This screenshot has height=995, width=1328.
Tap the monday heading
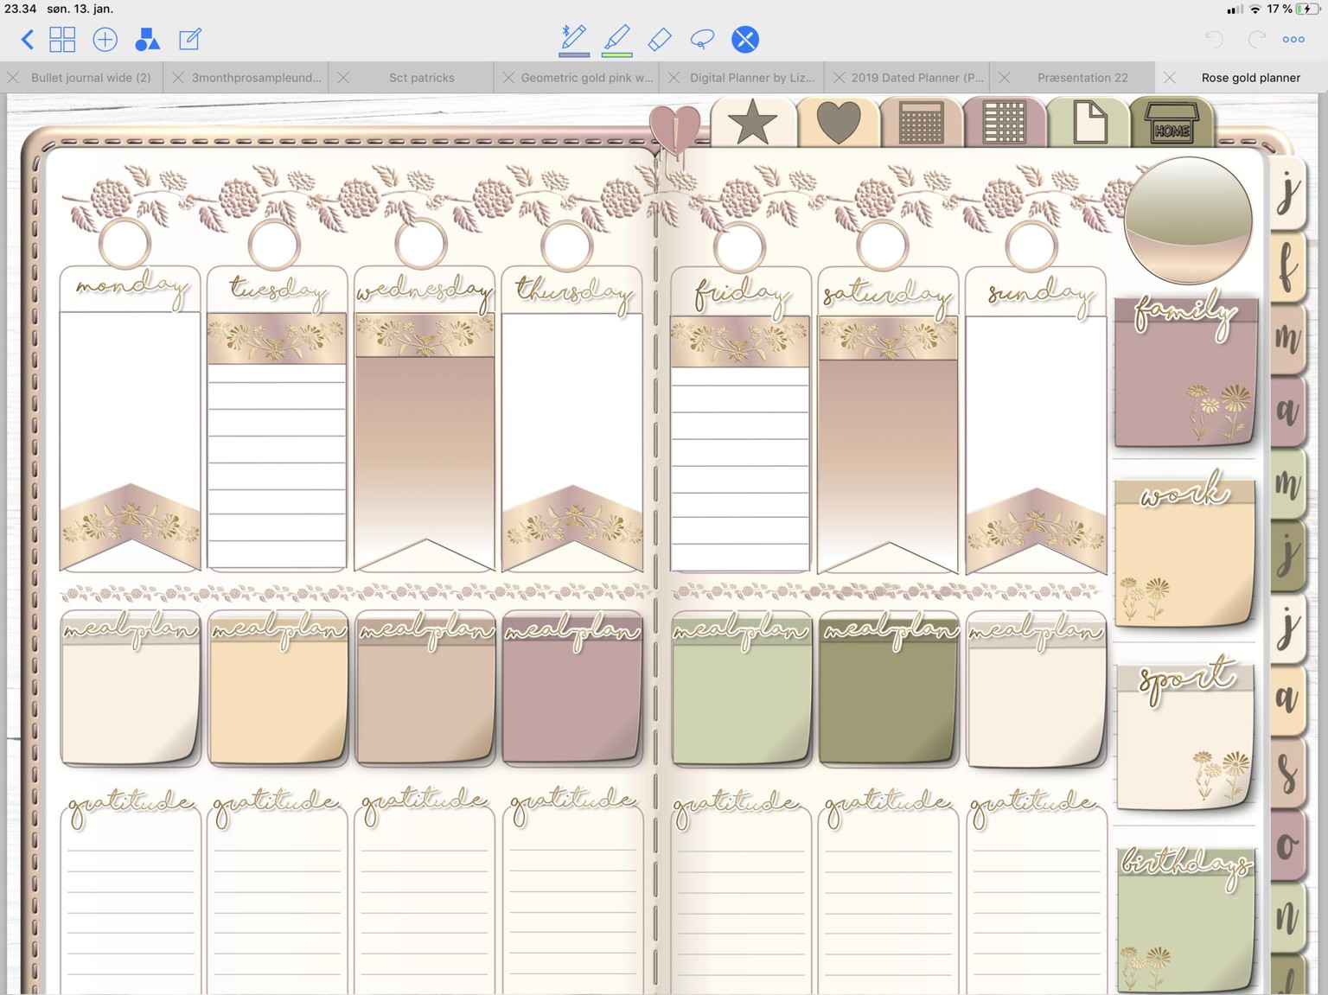[x=131, y=287]
